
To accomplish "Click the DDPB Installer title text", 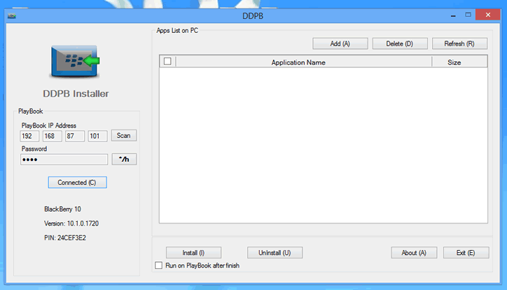I will [76, 93].
